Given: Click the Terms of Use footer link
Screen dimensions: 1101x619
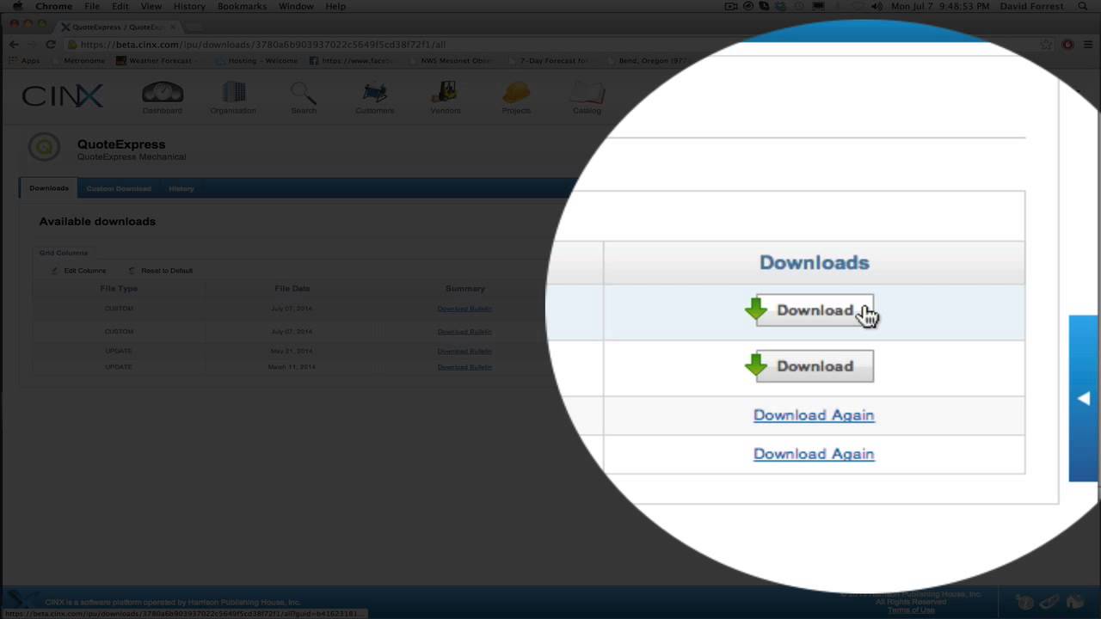Looking at the screenshot, I should 911,610.
